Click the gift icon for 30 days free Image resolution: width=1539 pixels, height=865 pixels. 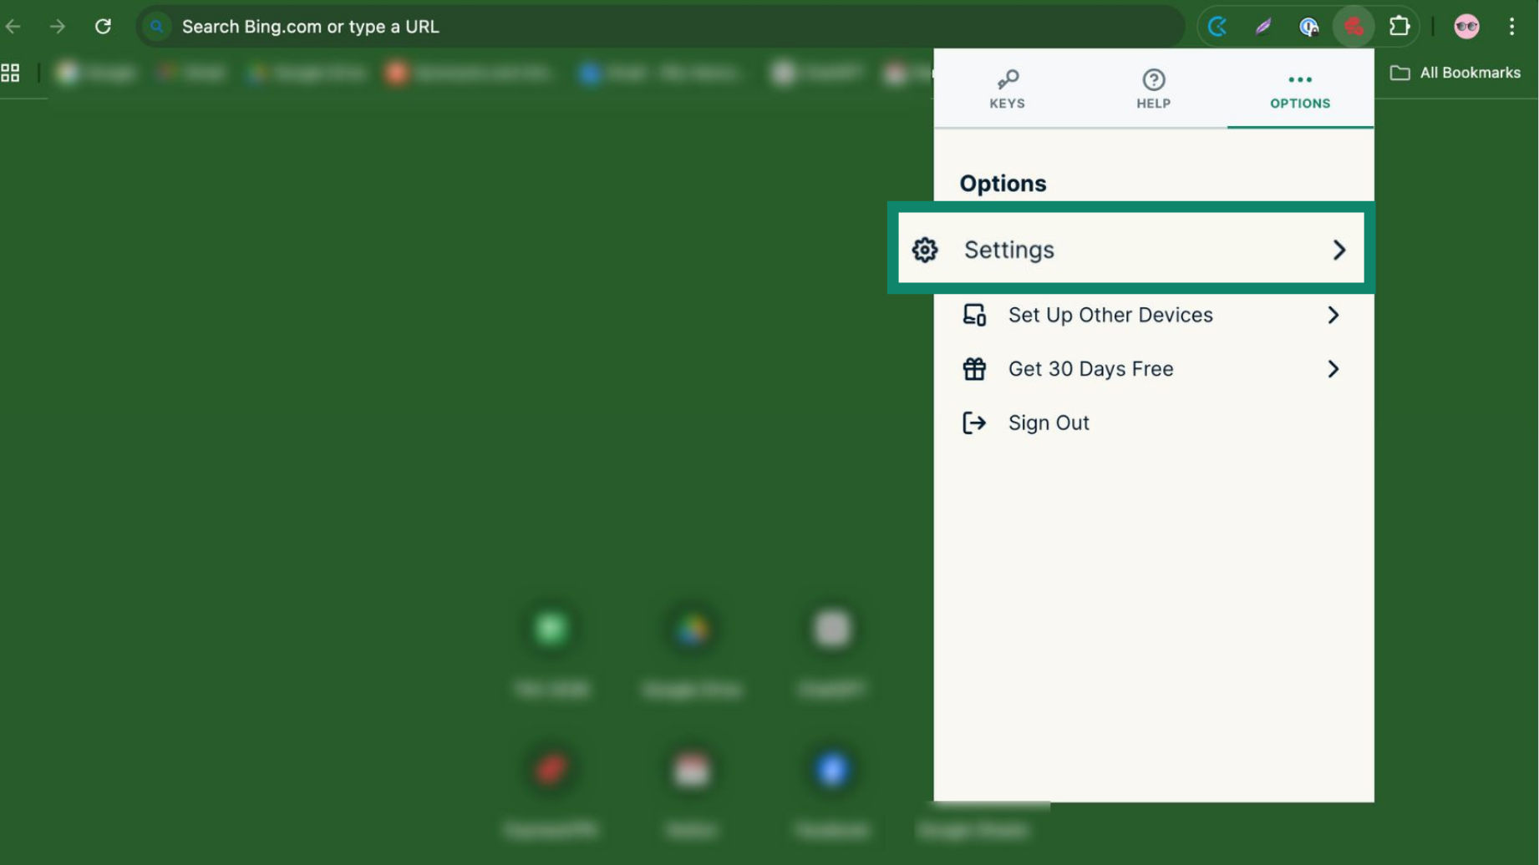(974, 369)
